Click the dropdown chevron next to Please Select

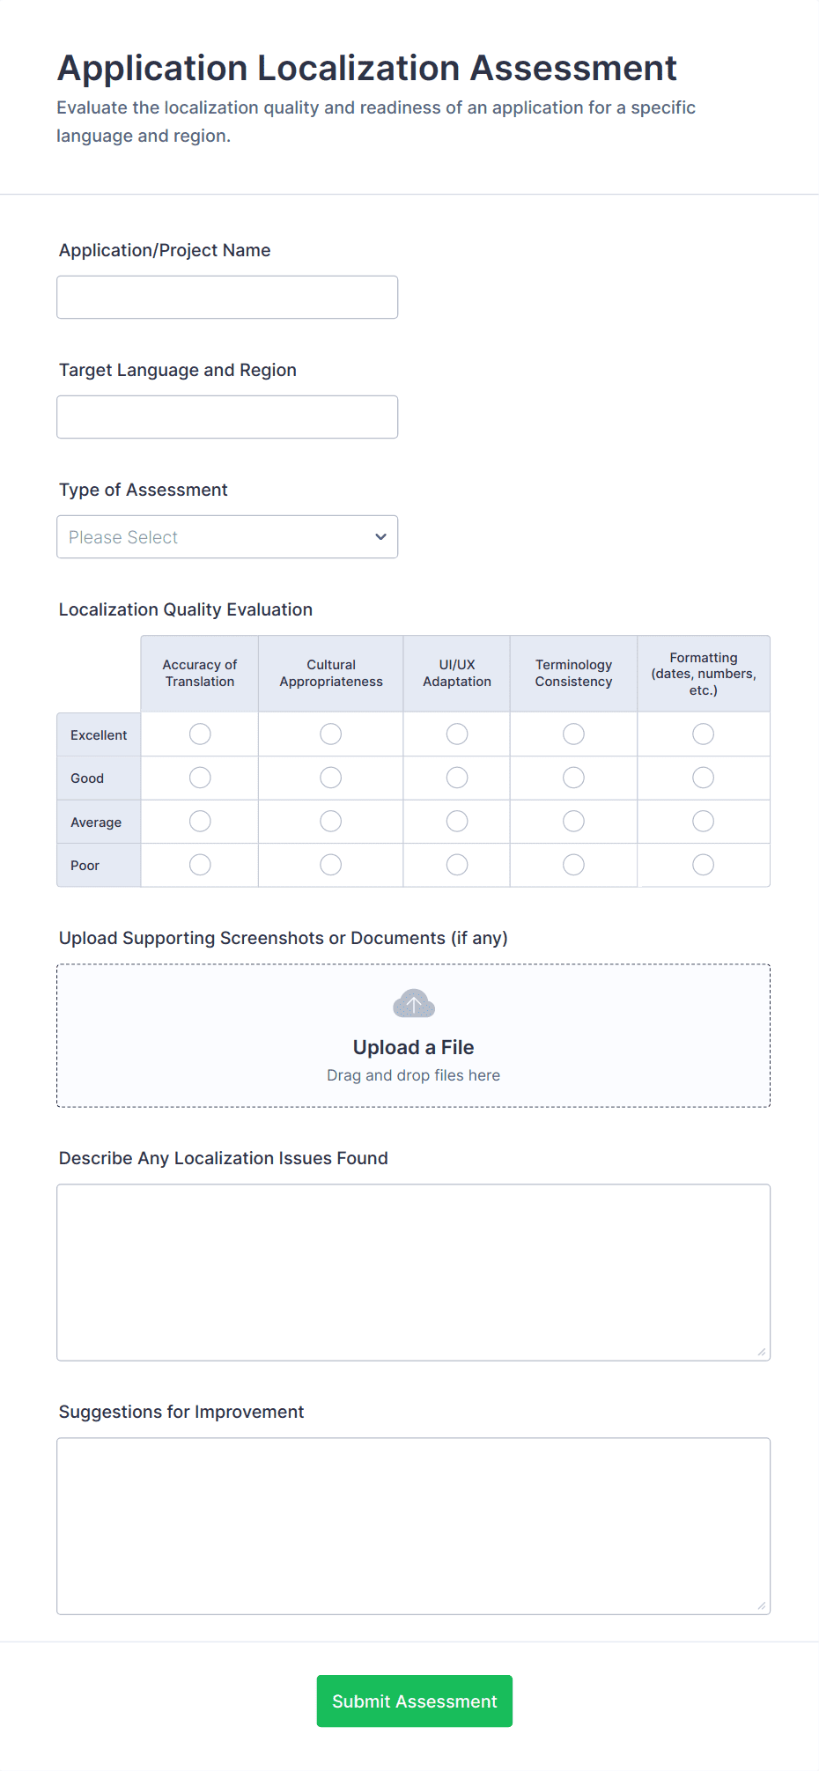click(x=380, y=536)
